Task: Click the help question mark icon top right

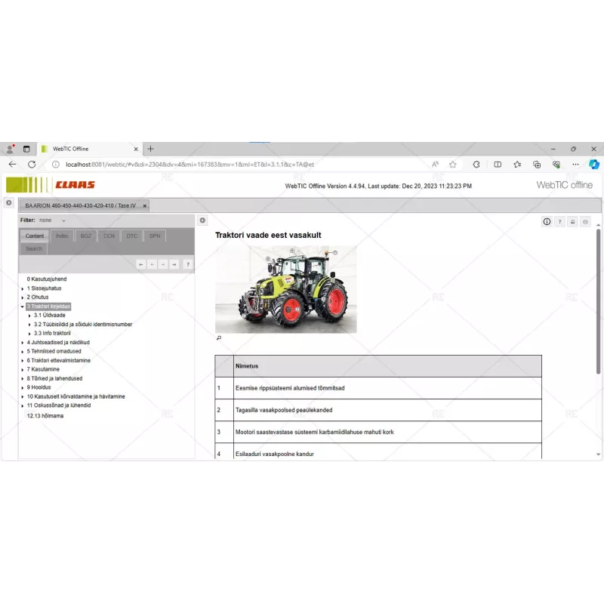Action: coord(559,221)
